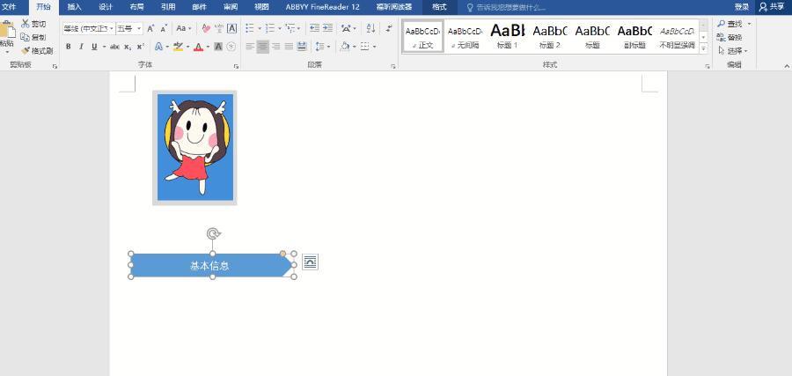
Task: Increase font size with the large A icon
Action: click(150, 29)
